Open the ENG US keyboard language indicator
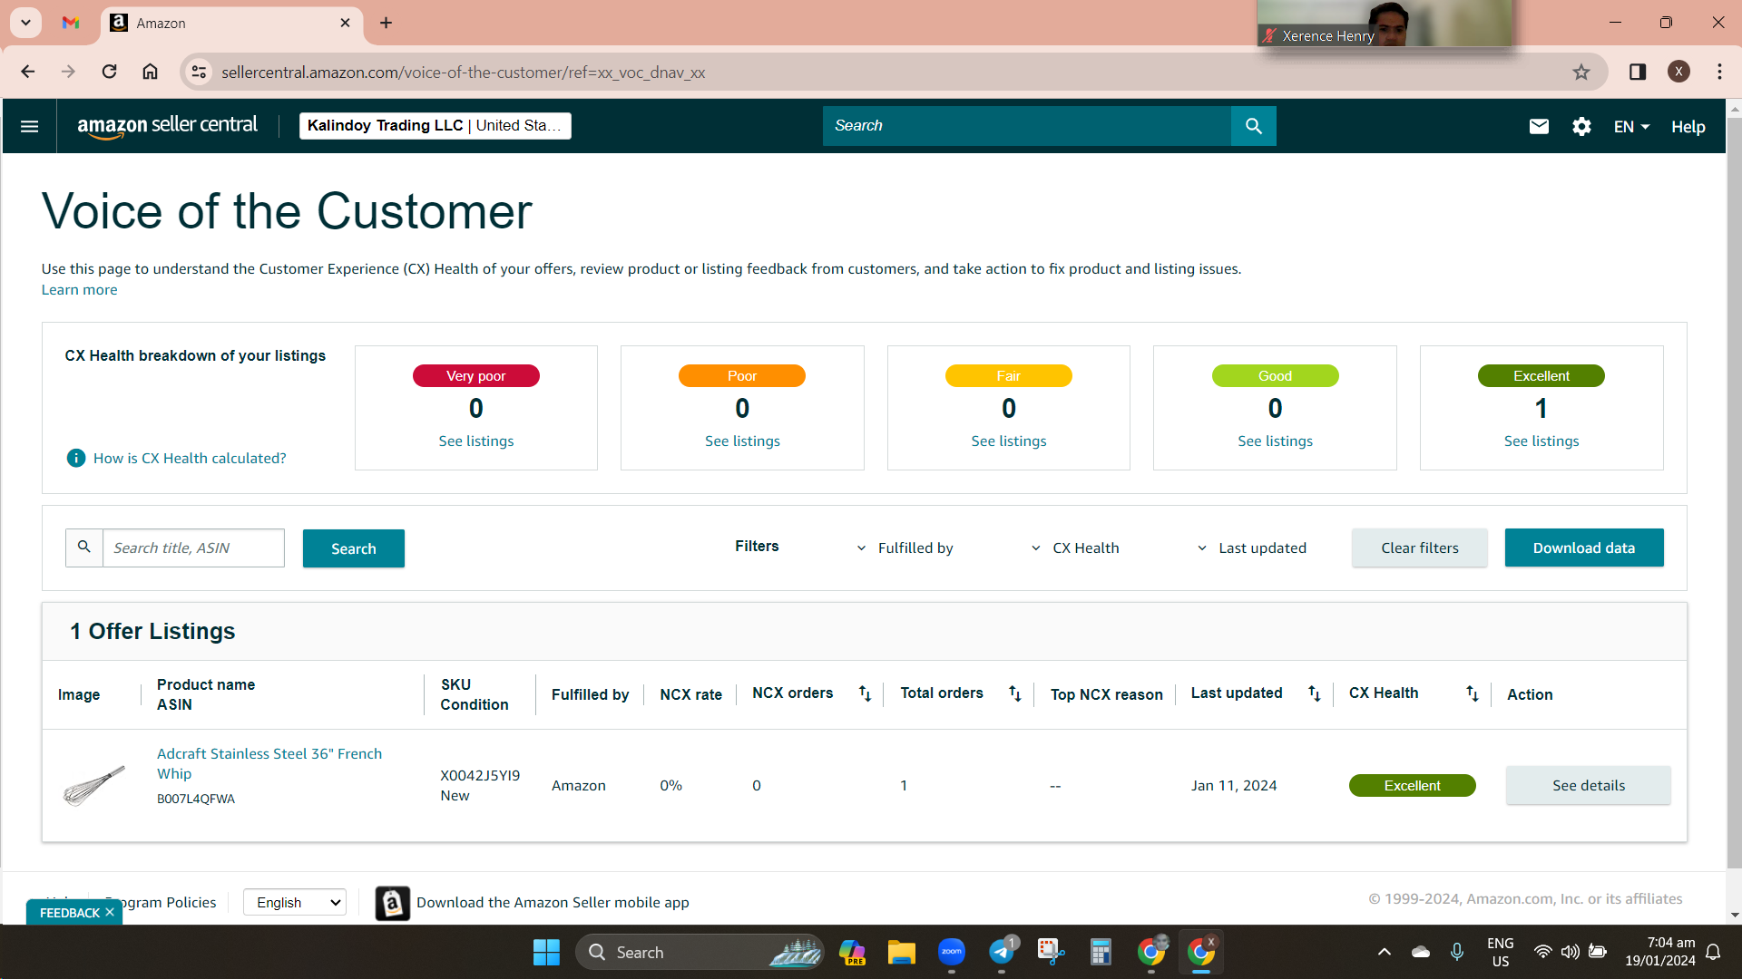The image size is (1742, 979). 1501,952
